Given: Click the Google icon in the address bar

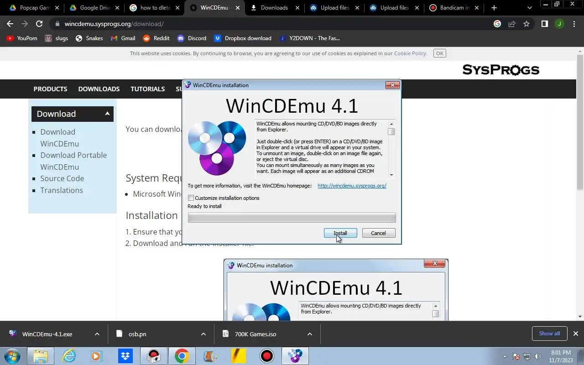Looking at the screenshot, I should click(x=497, y=24).
